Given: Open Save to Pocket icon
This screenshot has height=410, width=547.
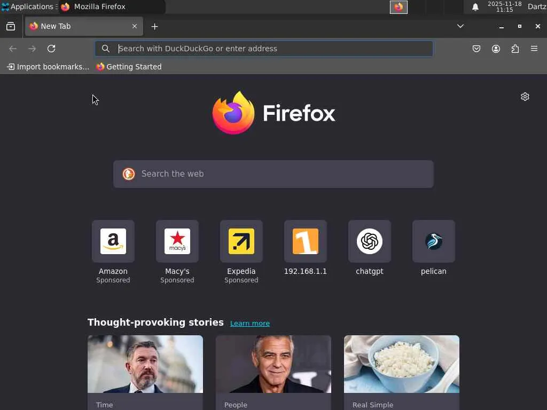Looking at the screenshot, I should tap(476, 49).
